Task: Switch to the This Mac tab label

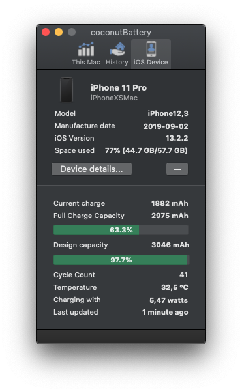Action: [x=86, y=62]
